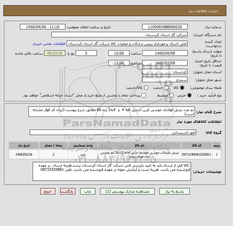Click the توضیحات خریدار notes text area
Image resolution: width=233 pixels, height=226 pixels.
[112, 171]
